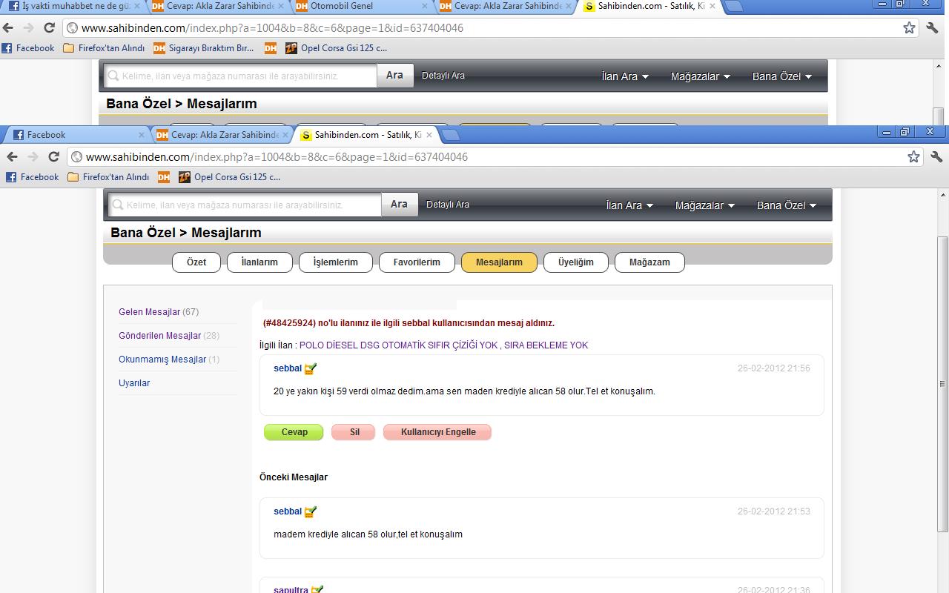Open the Facebook bookmark in the front window

[33, 177]
